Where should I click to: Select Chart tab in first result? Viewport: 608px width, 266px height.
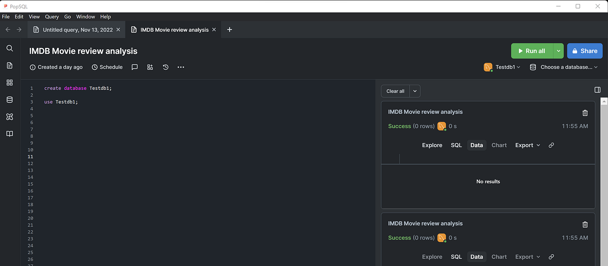coord(499,145)
